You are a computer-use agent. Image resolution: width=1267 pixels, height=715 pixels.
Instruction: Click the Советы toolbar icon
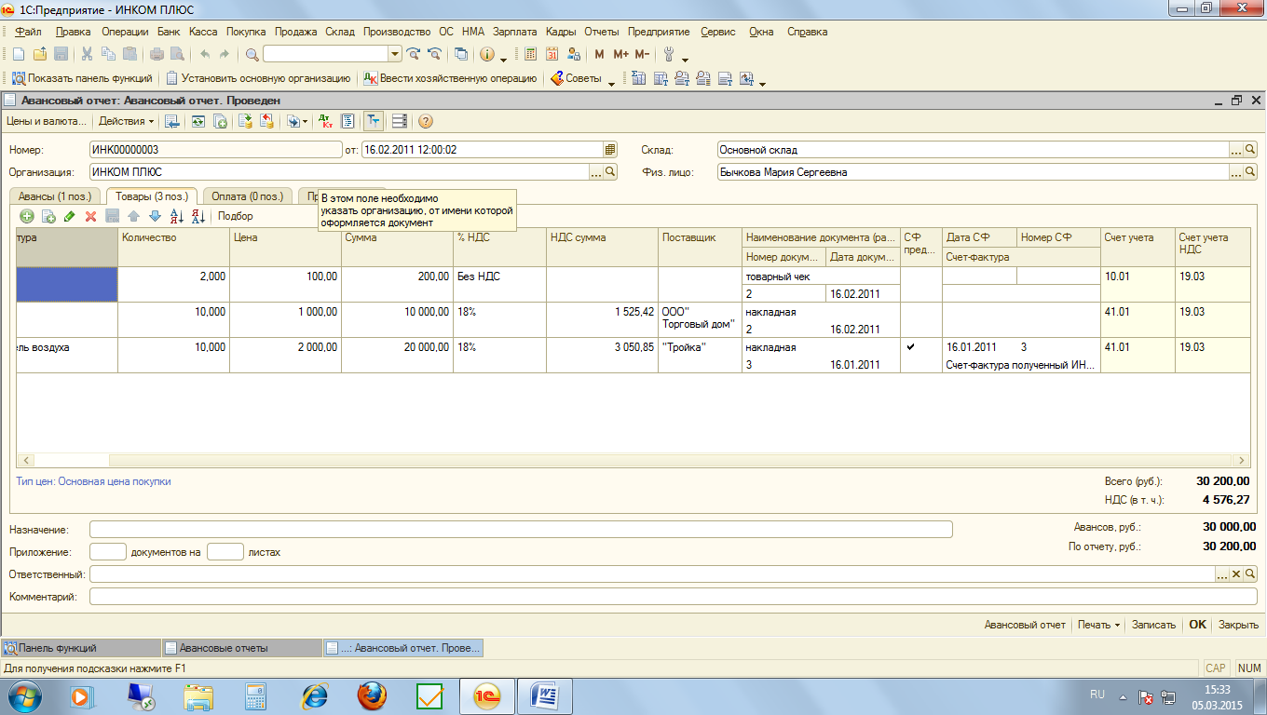[578, 78]
